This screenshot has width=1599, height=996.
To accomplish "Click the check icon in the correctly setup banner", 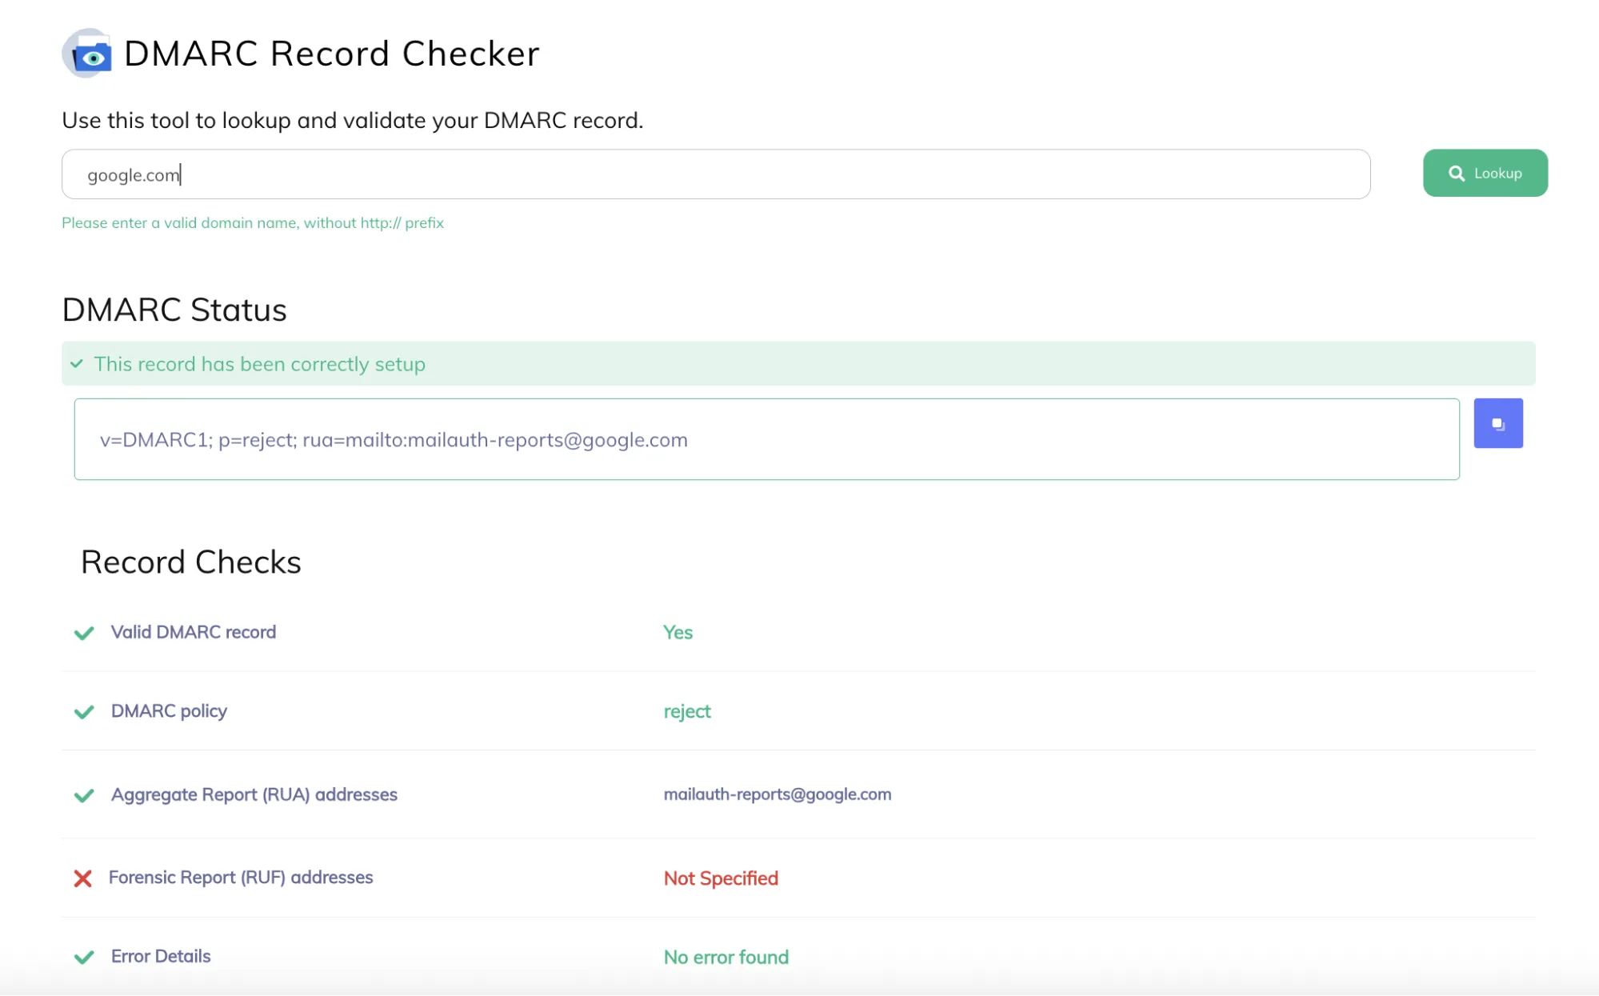I will tap(77, 364).
